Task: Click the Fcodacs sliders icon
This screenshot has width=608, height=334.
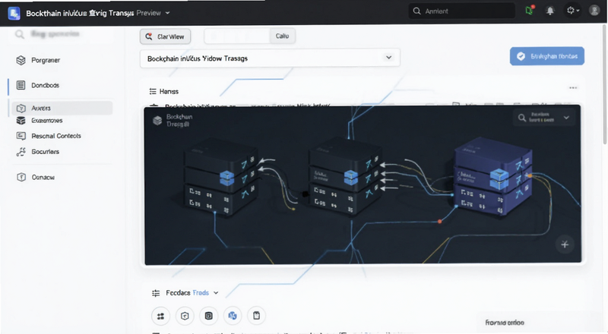Action: point(156,293)
